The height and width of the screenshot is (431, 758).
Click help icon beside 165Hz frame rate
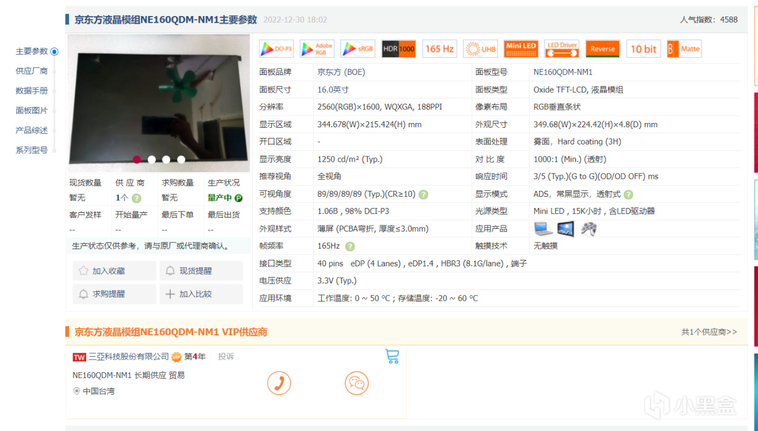tap(350, 246)
